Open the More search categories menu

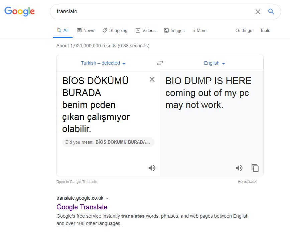[199, 30]
